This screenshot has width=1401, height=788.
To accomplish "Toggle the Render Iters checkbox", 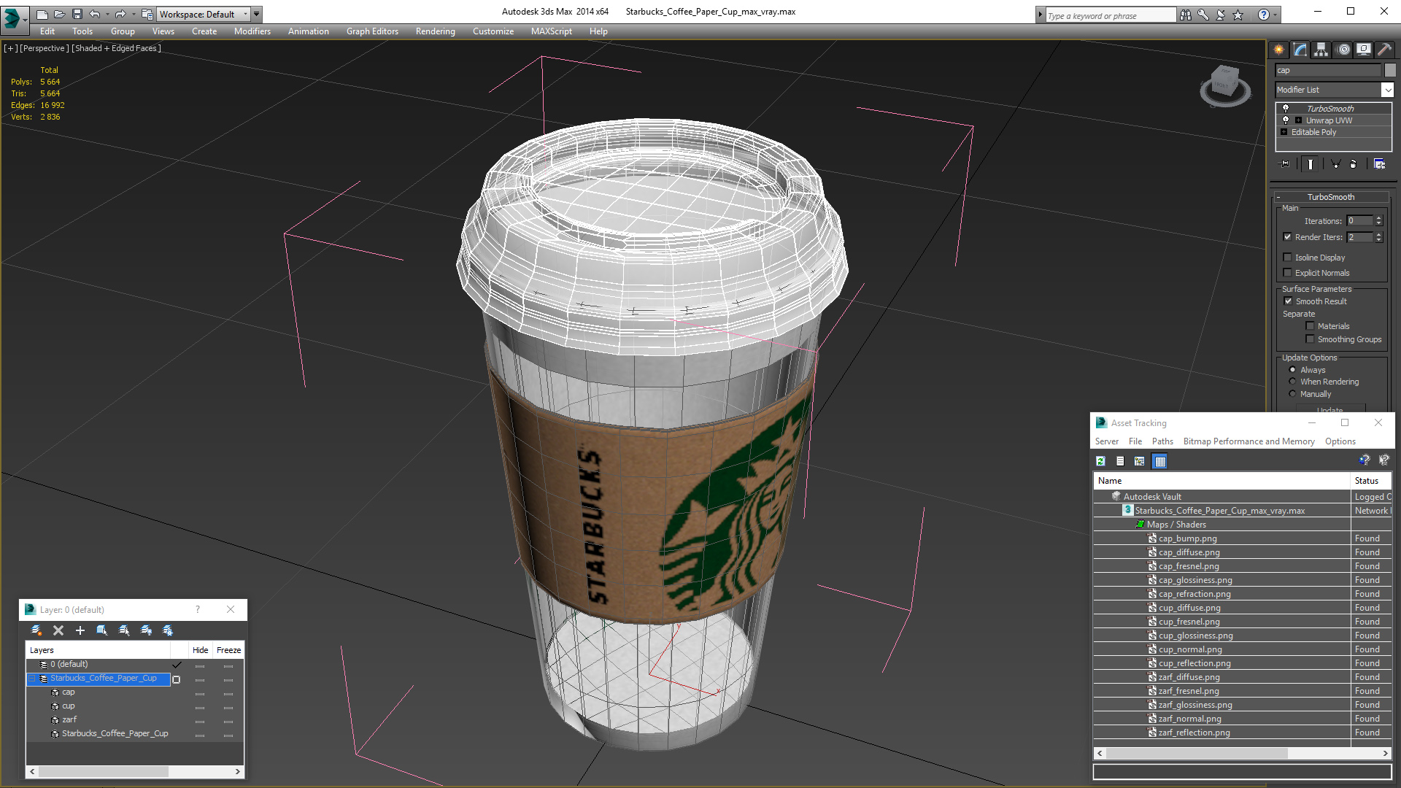I will 1287,237.
